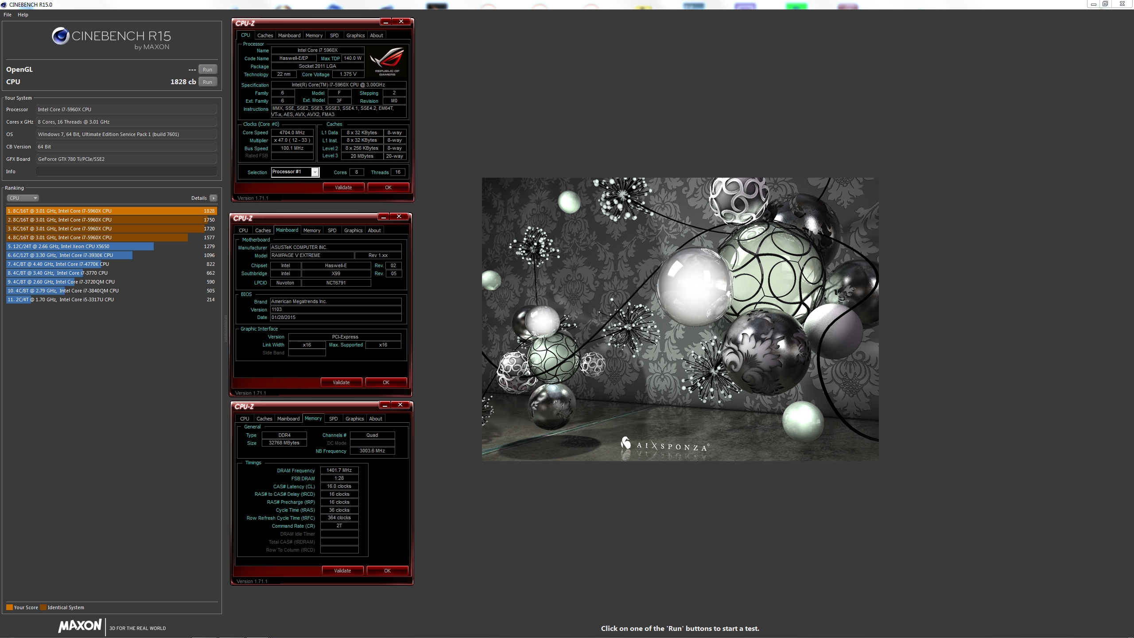Open About tab in middle CPU-Z window
Image resolution: width=1134 pixels, height=638 pixels.
[x=374, y=230]
